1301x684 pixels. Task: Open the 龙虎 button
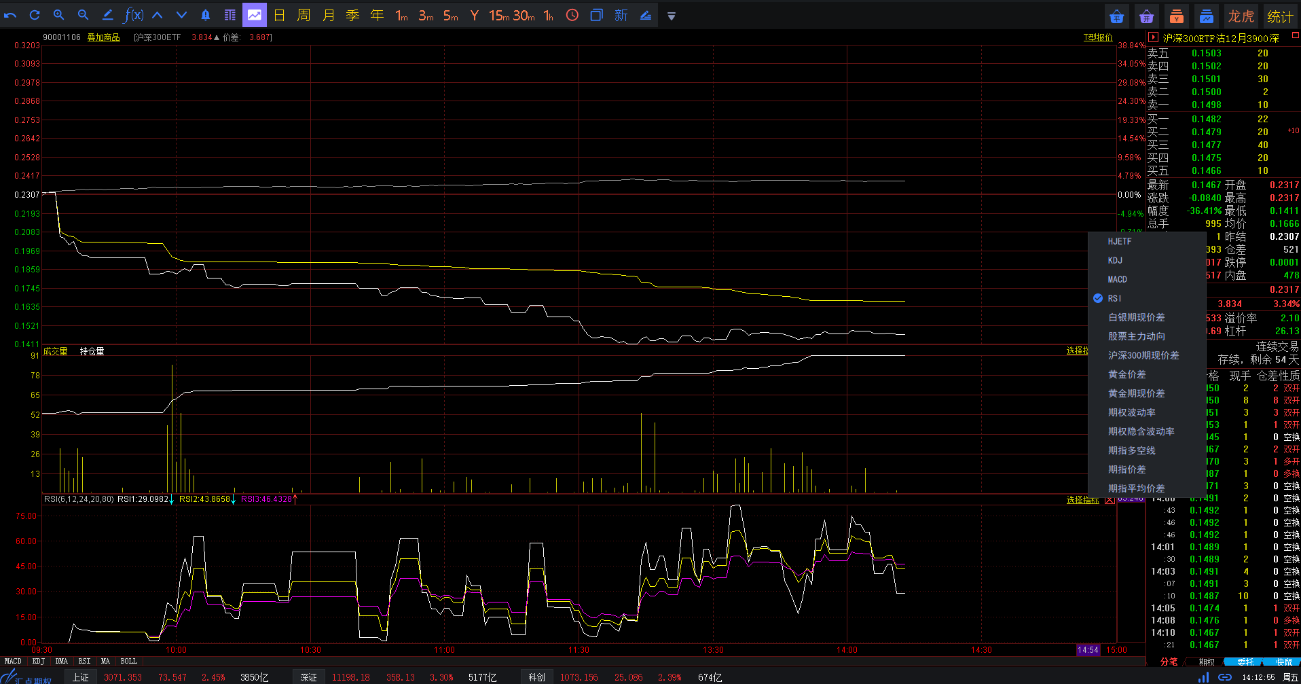1241,16
